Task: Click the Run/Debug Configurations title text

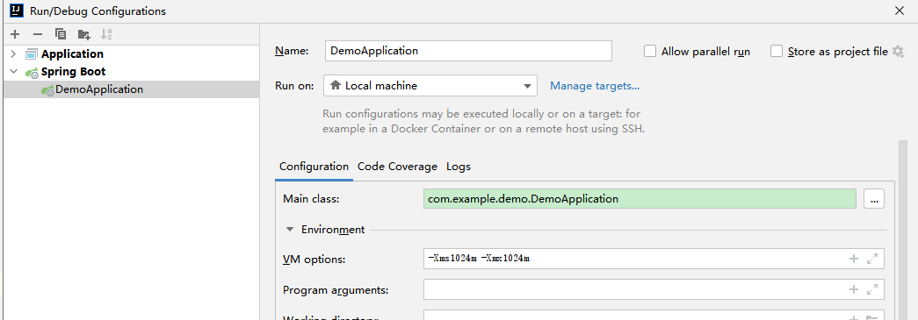Action: pos(98,11)
